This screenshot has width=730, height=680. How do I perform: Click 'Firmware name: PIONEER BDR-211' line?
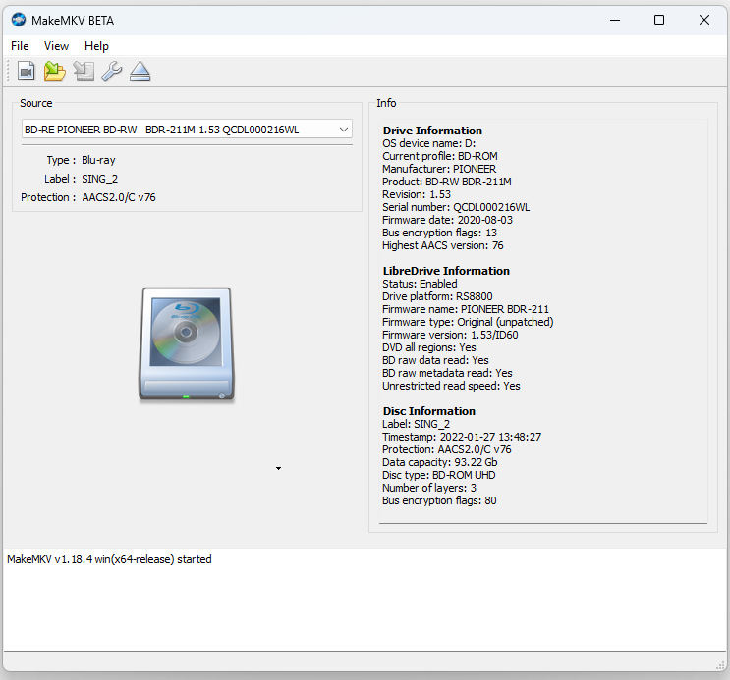click(x=466, y=309)
